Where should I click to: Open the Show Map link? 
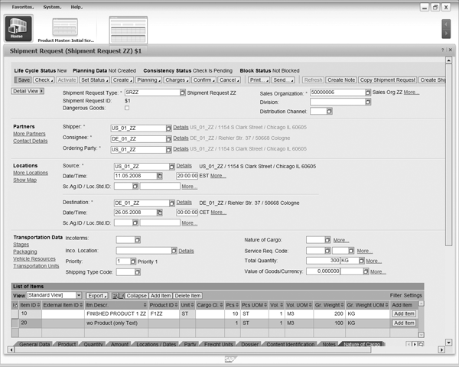click(24, 180)
